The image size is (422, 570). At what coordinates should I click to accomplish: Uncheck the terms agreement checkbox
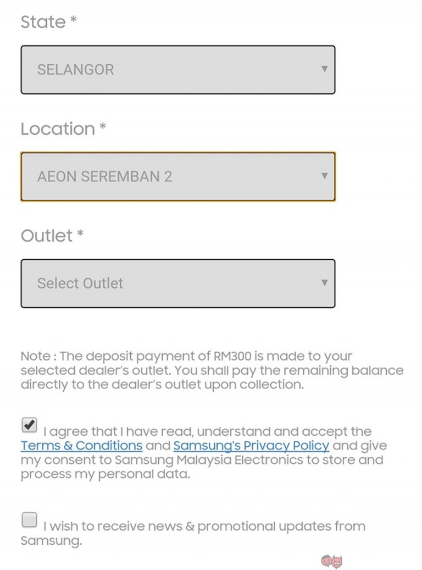coord(30,425)
